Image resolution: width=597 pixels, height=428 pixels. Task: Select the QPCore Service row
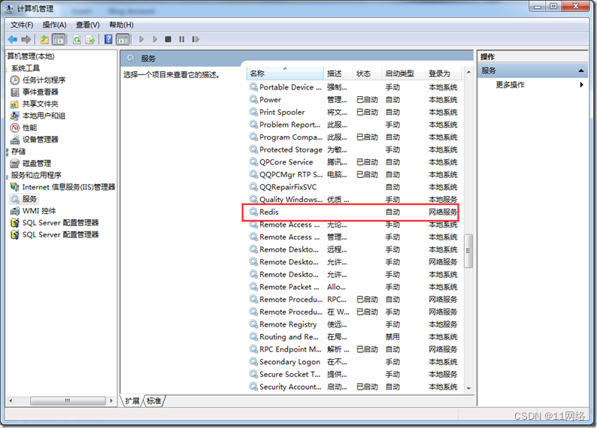click(354, 162)
